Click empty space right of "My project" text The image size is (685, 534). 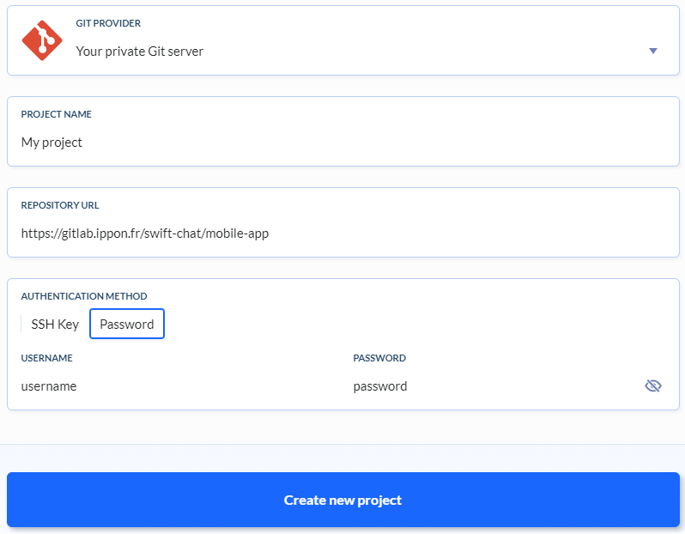pyautogui.click(x=386, y=143)
